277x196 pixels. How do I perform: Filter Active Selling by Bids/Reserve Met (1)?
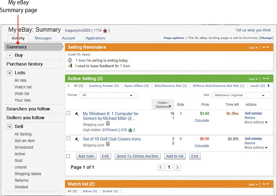(x=171, y=86)
